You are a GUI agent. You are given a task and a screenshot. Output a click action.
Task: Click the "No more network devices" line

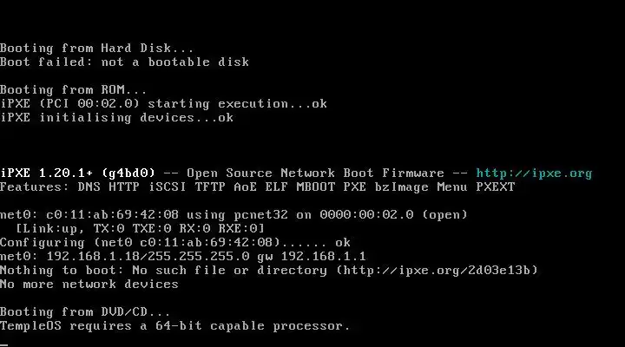[89, 284]
